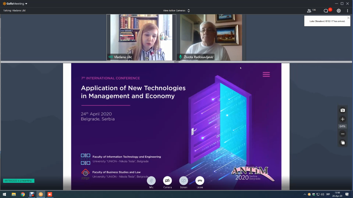Open the chat bubble icon
The width and height of the screenshot is (353, 198).
pos(326,11)
